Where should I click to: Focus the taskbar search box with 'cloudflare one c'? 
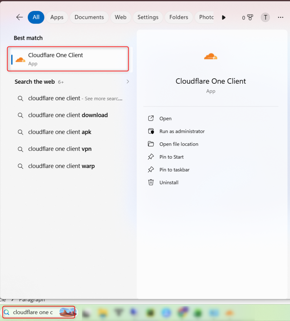(39, 312)
